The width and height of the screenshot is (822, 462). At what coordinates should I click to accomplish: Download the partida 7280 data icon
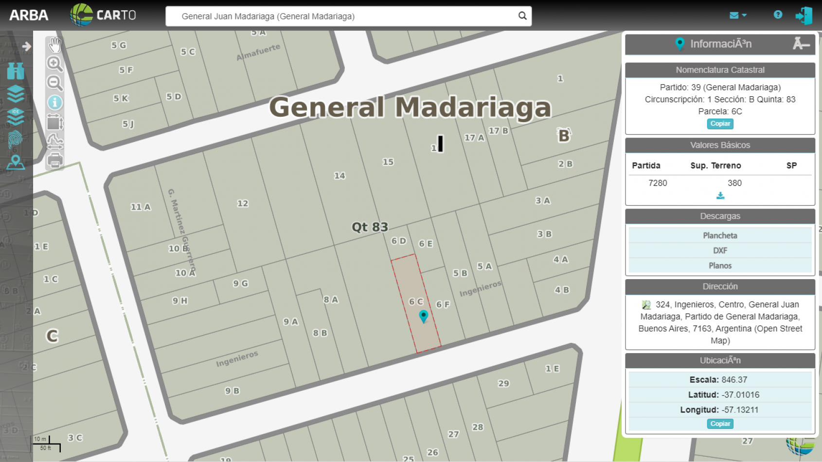tap(720, 195)
